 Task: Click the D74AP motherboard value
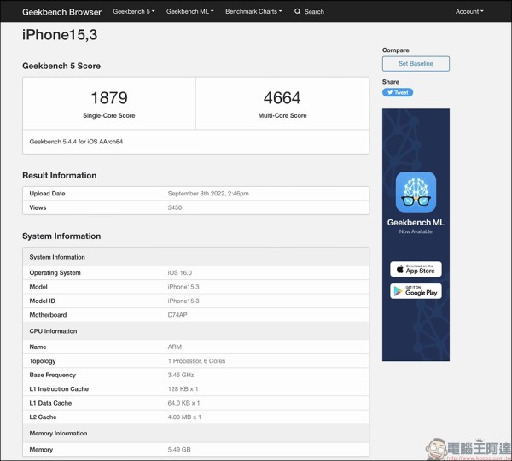click(178, 315)
